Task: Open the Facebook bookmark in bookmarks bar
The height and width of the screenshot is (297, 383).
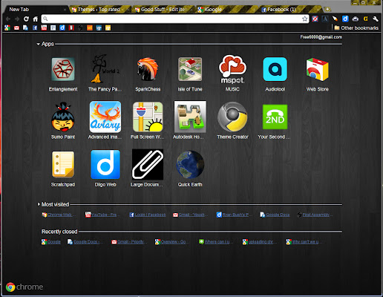Action: (35, 27)
